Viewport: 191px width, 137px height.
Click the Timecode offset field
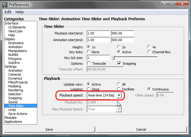105,69
